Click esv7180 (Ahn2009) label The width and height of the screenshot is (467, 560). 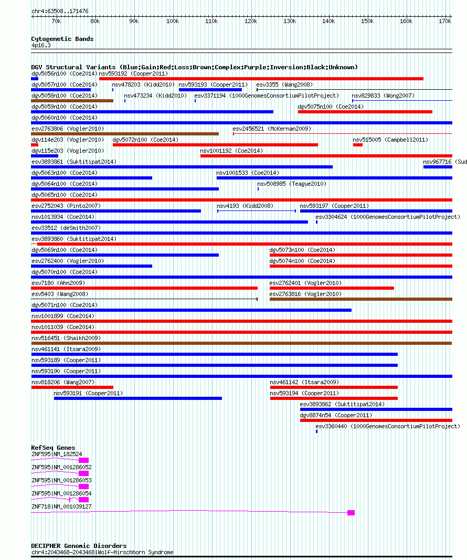pyautogui.click(x=58, y=283)
